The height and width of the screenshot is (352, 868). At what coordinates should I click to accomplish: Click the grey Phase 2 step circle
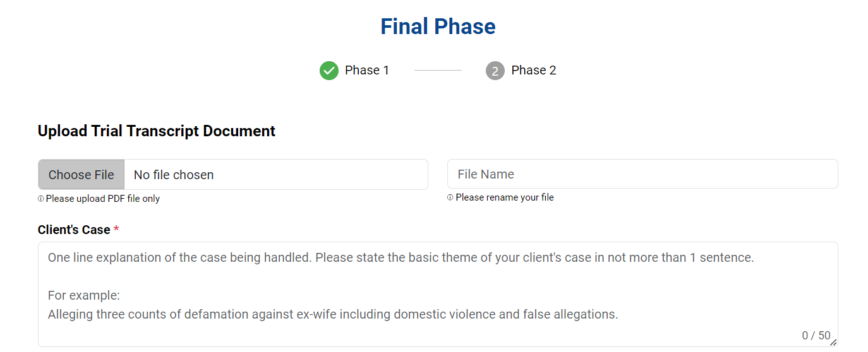[x=495, y=71]
